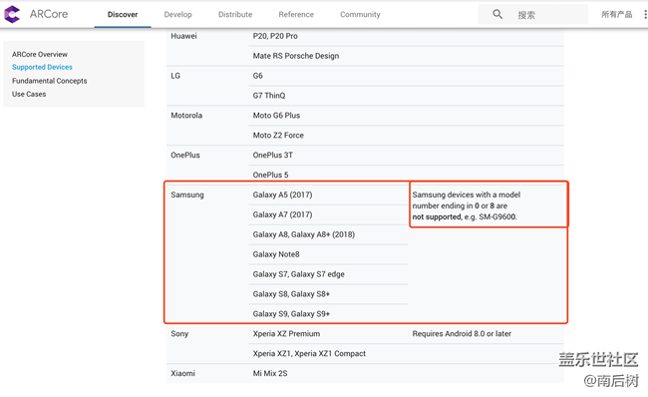Select the Sony manufacturer cell
The image size is (648, 397).
point(179,334)
